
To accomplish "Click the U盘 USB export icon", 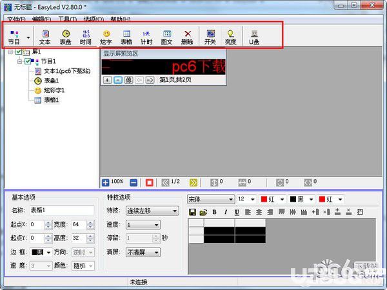I will [254, 37].
